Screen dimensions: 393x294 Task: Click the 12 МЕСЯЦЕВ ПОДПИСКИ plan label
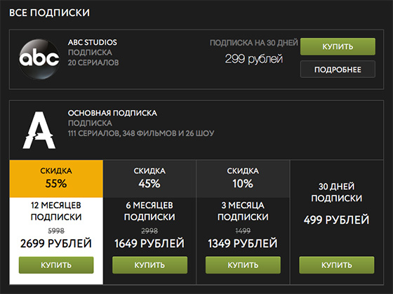[56, 211]
